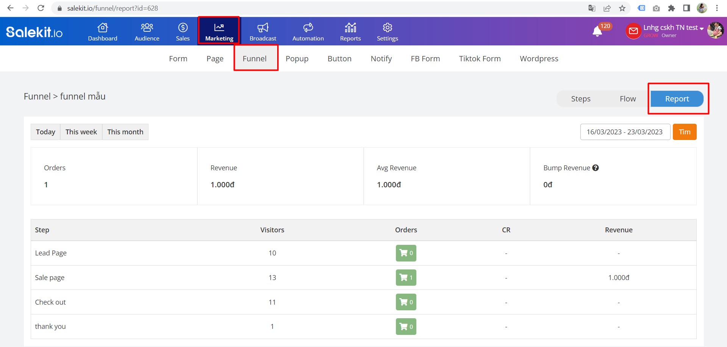Screen dimensions: 727x347
Task: Select the Flow view
Action: click(x=628, y=99)
